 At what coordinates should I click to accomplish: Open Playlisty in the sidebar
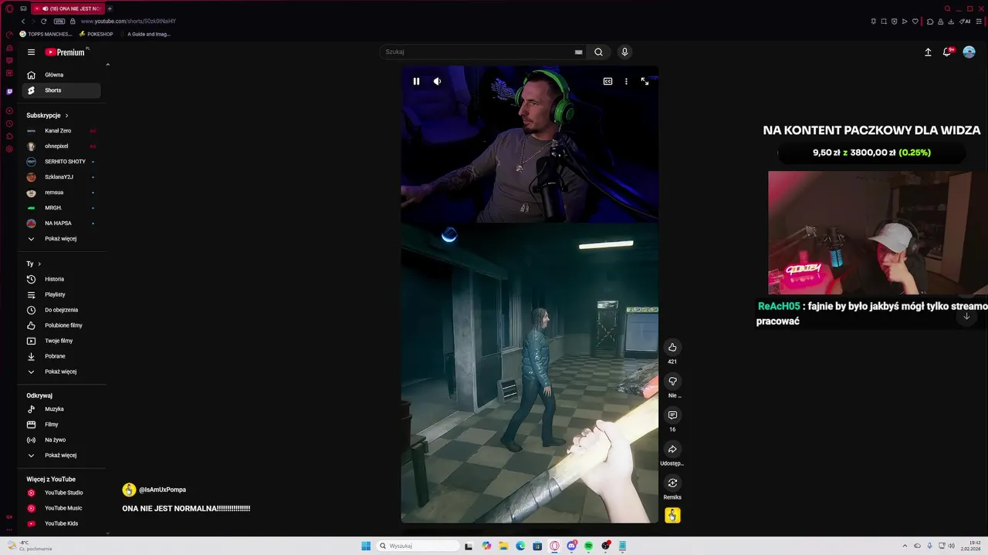(61, 294)
